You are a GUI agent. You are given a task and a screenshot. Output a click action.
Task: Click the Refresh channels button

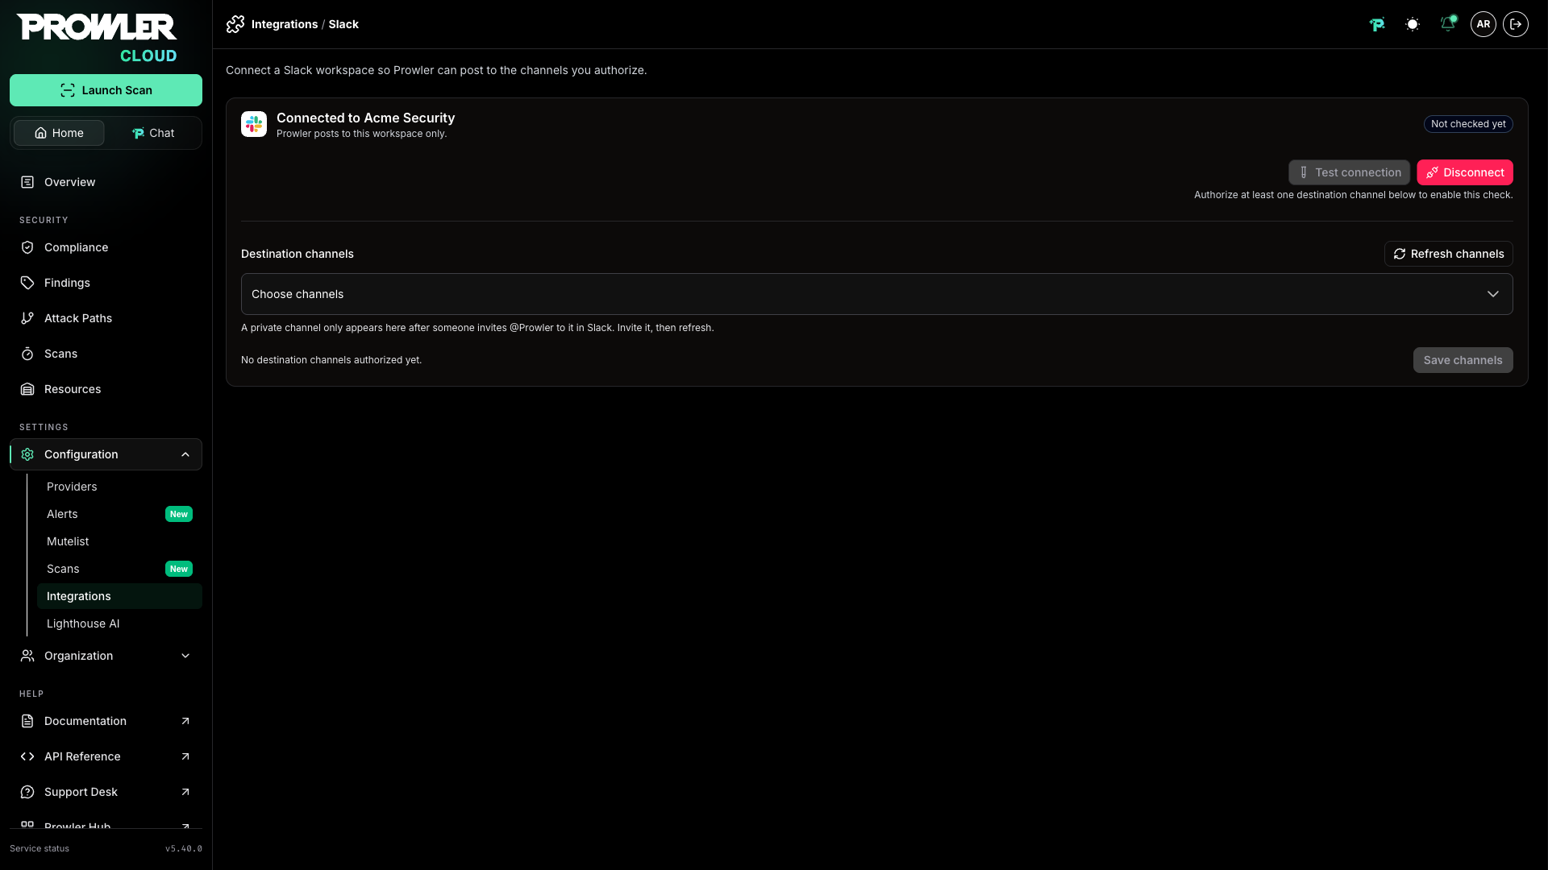point(1449,254)
